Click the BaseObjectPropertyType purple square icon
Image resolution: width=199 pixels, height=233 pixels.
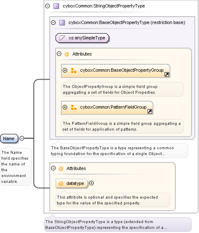tap(62, 22)
